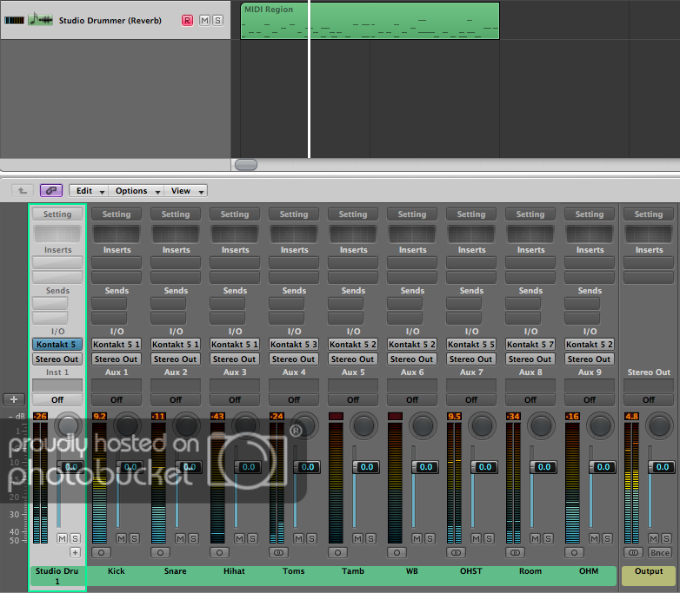Click the pan knob on OHST channel
680x593 pixels.
tap(482, 425)
